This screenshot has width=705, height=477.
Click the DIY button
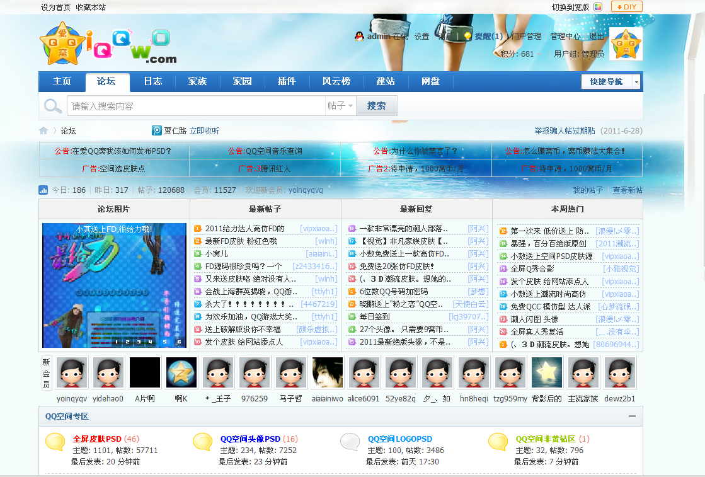627,7
